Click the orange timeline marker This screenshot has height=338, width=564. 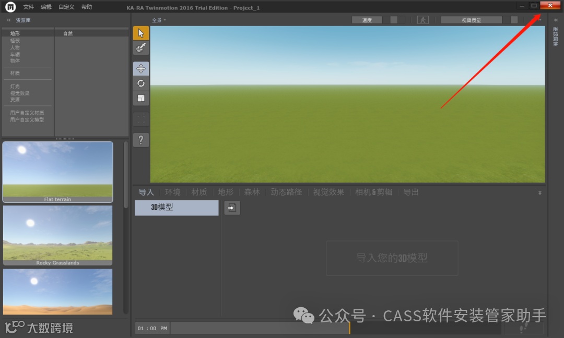point(349,328)
